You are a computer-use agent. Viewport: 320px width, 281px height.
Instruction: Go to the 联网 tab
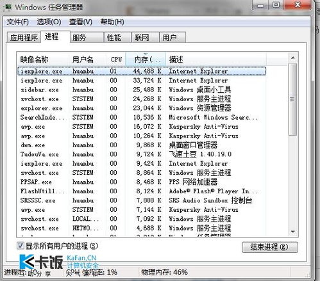tap(146, 38)
